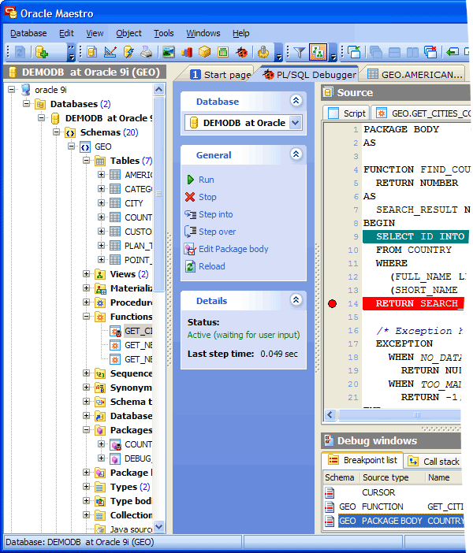Open the DEMODB at Oracle database dropdown
The image size is (473, 553).
pyautogui.click(x=296, y=122)
